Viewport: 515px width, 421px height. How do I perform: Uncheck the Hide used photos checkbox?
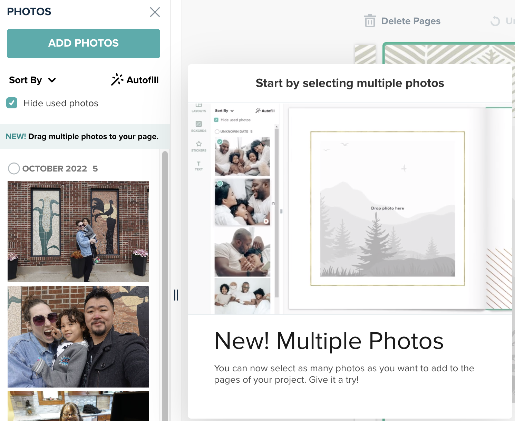[12, 103]
